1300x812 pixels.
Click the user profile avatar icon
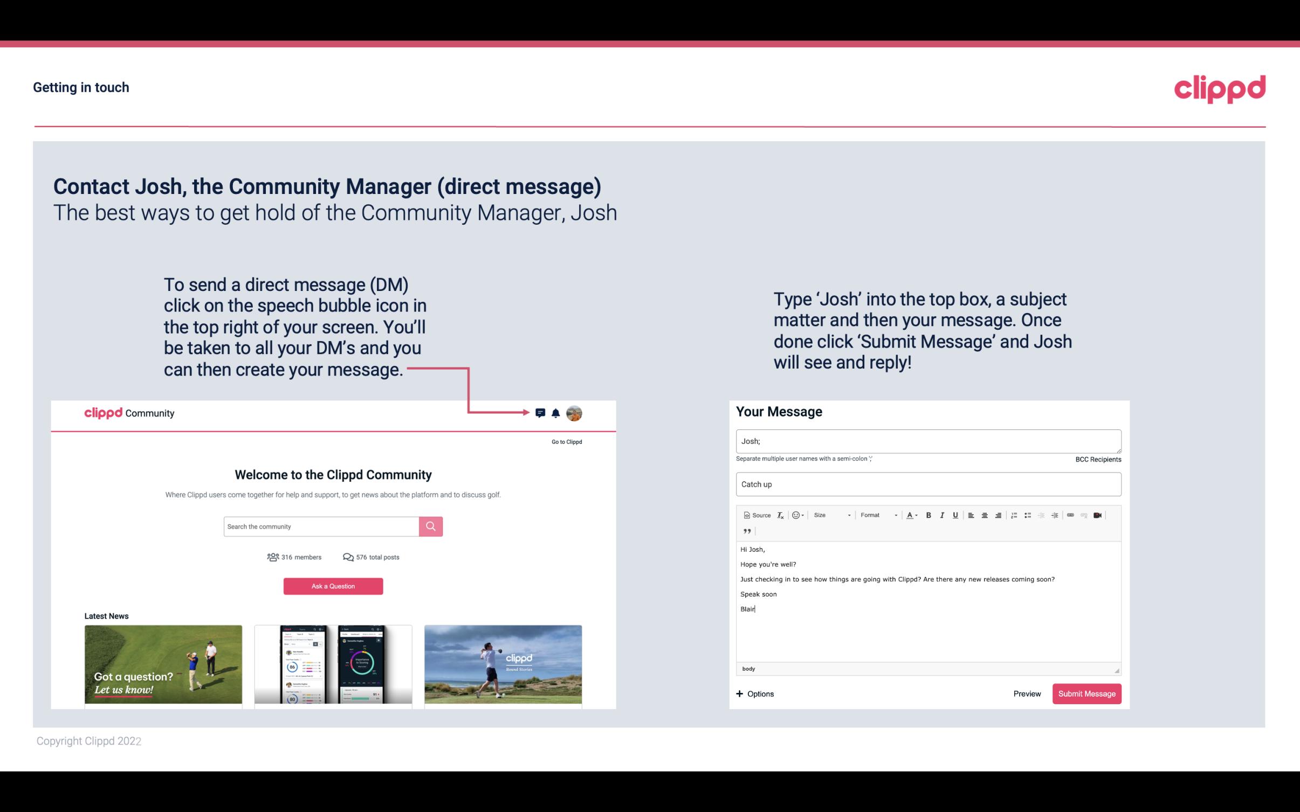click(574, 413)
